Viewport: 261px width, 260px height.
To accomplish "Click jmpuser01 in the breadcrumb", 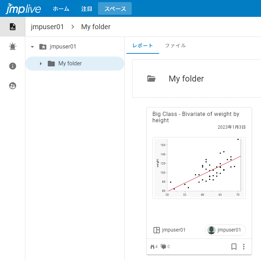I will tap(47, 27).
